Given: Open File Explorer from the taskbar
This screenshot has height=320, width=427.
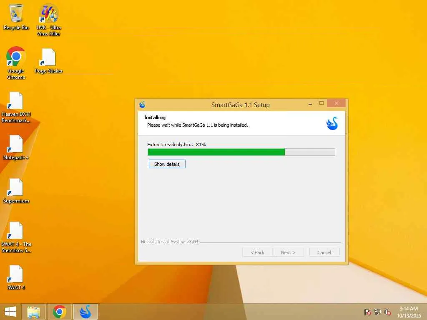Looking at the screenshot, I should click(x=34, y=312).
